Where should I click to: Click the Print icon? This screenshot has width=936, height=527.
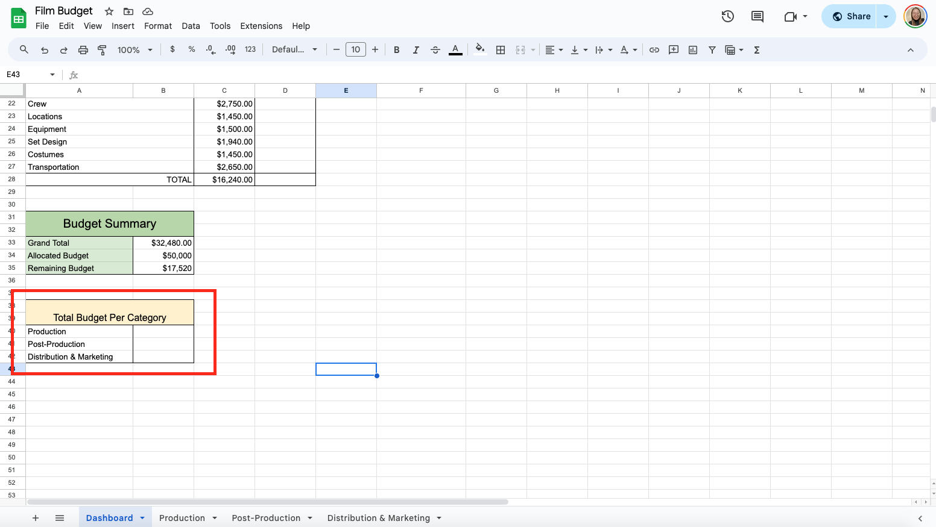[x=83, y=50]
